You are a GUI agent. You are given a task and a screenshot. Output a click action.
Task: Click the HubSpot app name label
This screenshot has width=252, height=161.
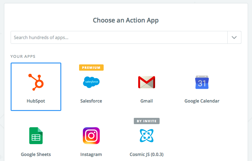(36, 101)
